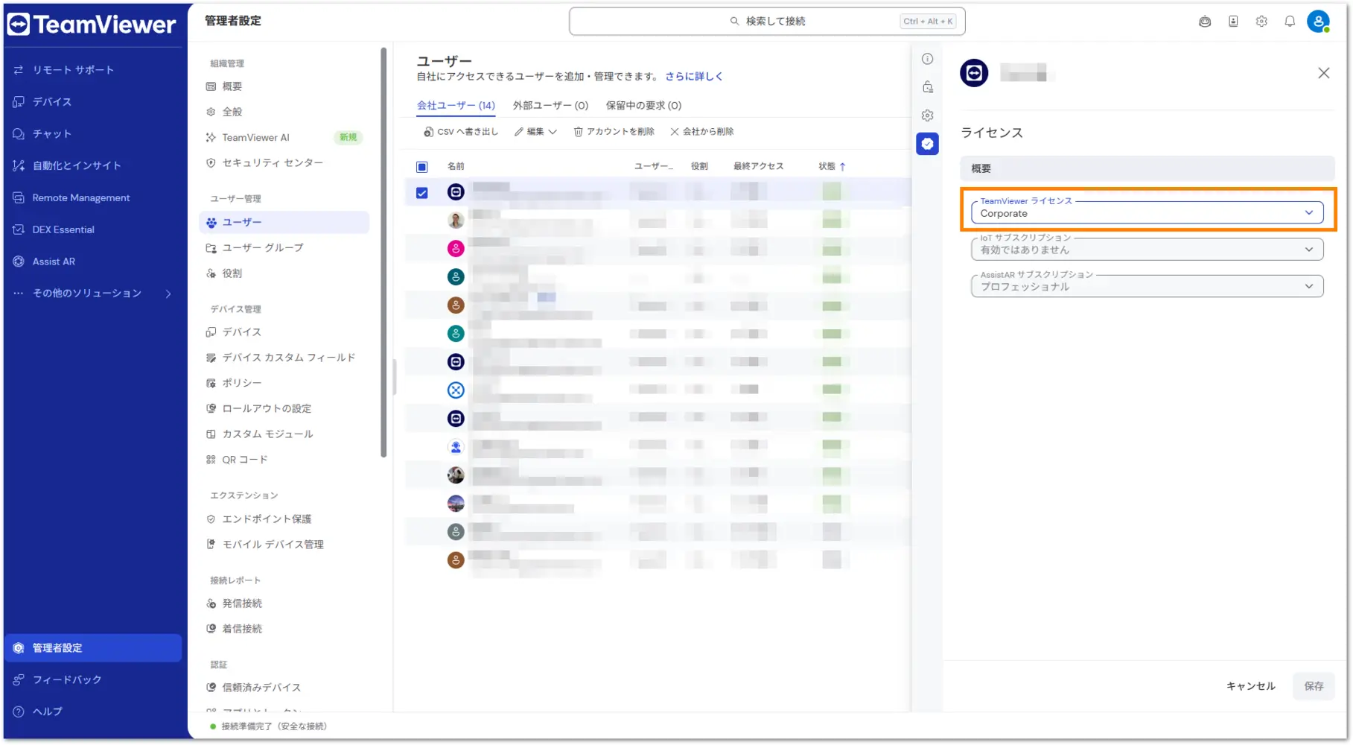The height and width of the screenshot is (745, 1353).
Task: Toggle the select-all checkbox in table header
Action: (422, 167)
